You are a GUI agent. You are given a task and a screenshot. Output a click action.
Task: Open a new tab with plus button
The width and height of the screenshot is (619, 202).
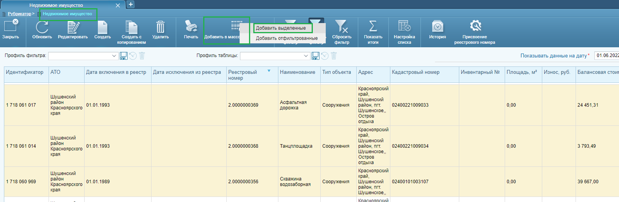click(131, 4)
